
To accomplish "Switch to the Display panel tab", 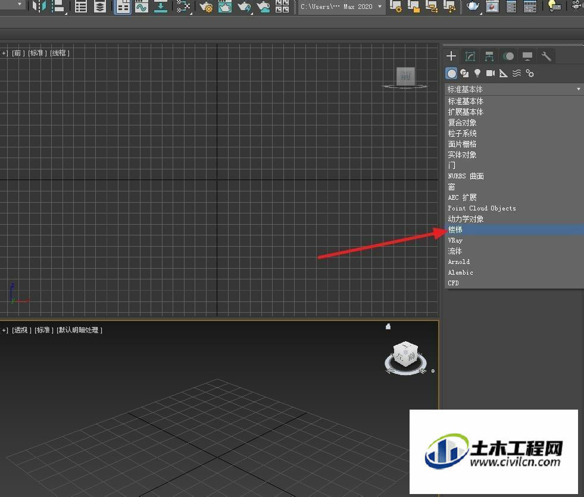I will click(x=527, y=56).
